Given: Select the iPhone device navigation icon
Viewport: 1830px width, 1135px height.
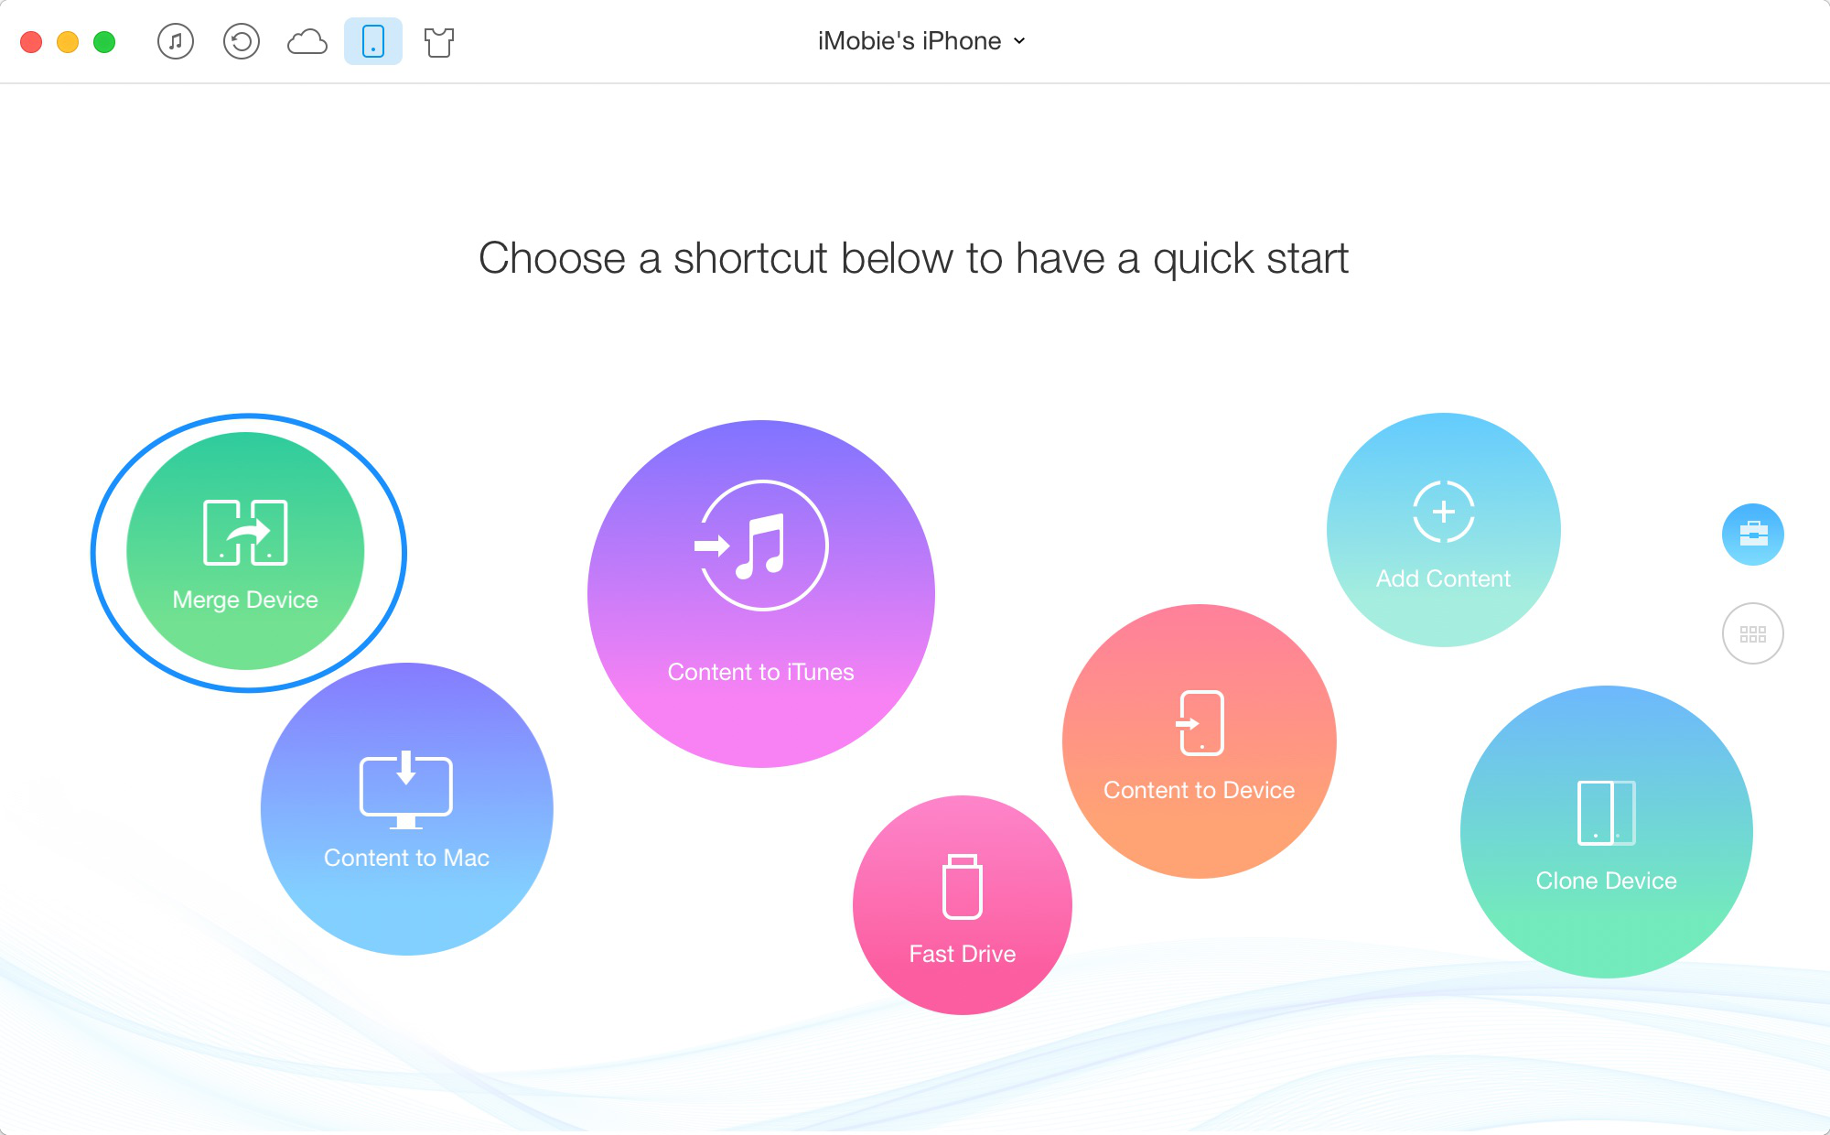Looking at the screenshot, I should (372, 42).
